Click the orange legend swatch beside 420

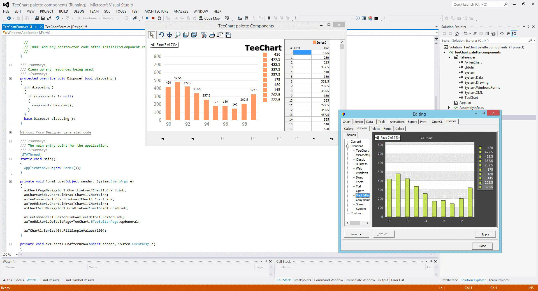(x=265, y=55)
